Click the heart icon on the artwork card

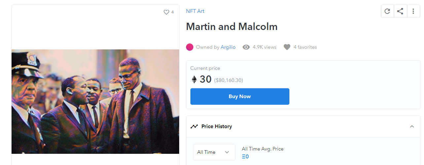coord(166,12)
